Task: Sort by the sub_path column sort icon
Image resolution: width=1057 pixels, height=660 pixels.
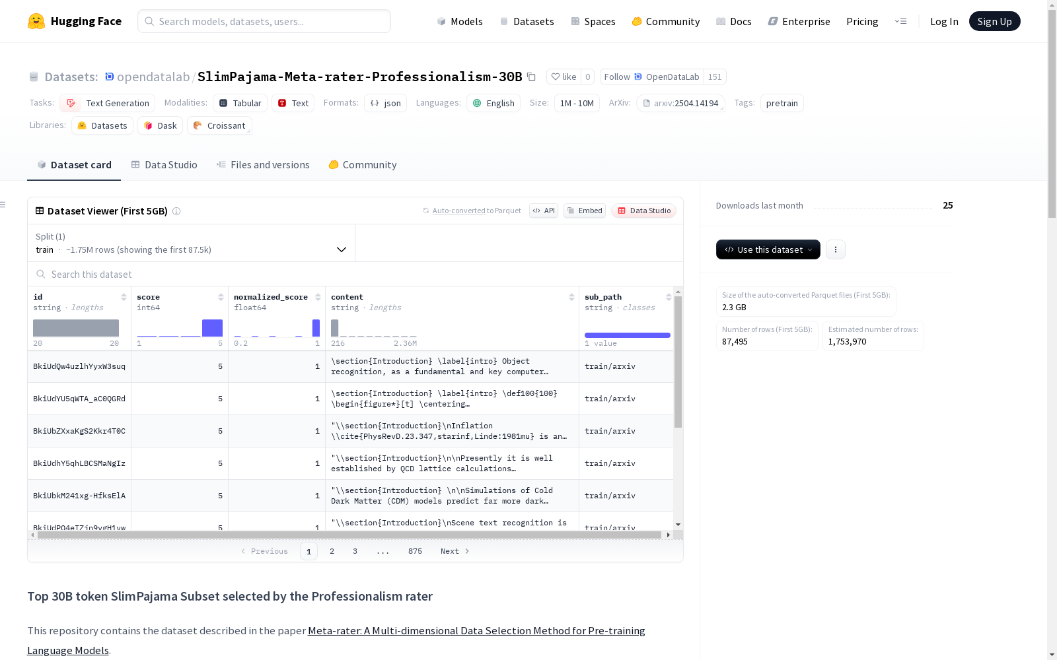Action: coord(669,297)
